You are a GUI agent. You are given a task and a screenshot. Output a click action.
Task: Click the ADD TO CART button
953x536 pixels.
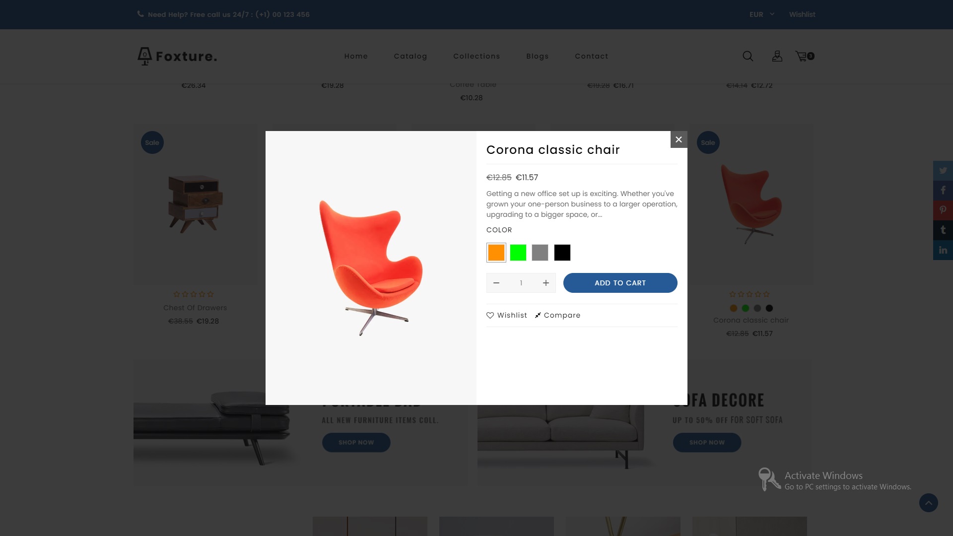point(620,283)
